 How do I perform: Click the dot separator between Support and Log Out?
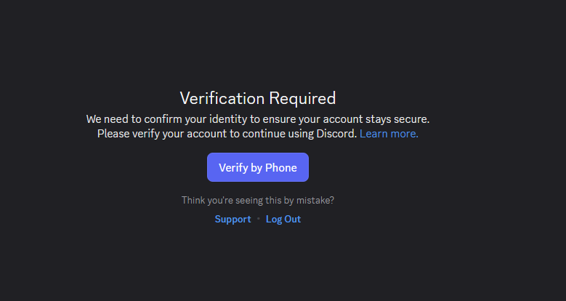pos(259,219)
